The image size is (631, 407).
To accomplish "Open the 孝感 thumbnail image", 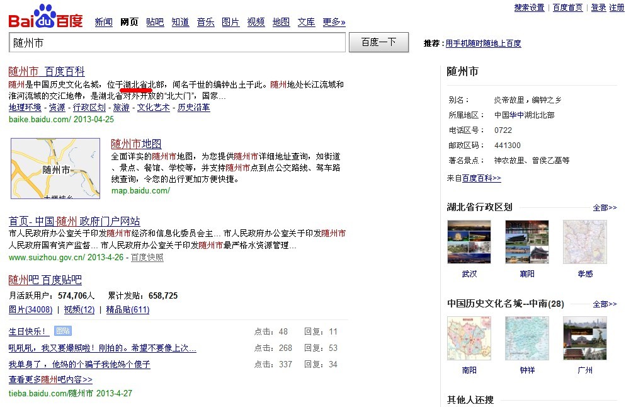I will point(585,241).
